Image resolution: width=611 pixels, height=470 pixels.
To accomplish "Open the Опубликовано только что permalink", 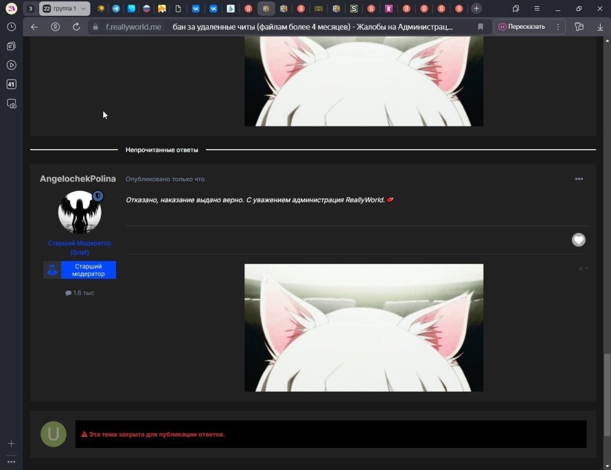I will [165, 179].
